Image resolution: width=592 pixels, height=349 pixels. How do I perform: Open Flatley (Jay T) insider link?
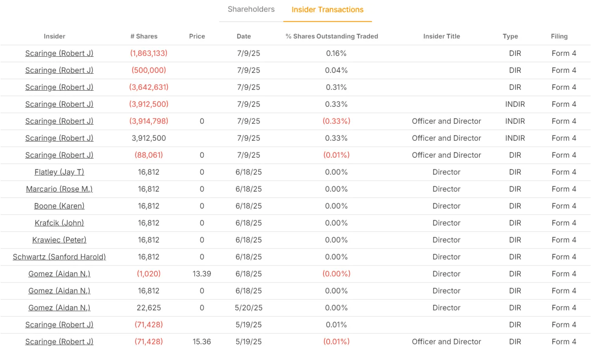[x=59, y=172]
